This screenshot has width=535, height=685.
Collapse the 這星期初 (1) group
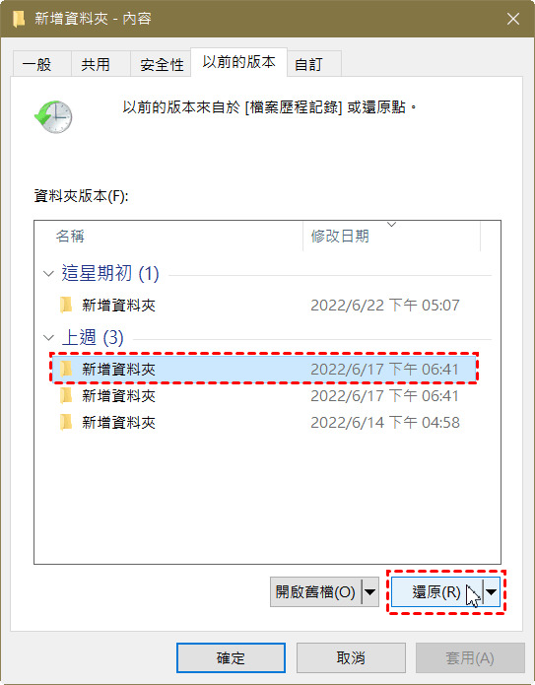[x=48, y=274]
